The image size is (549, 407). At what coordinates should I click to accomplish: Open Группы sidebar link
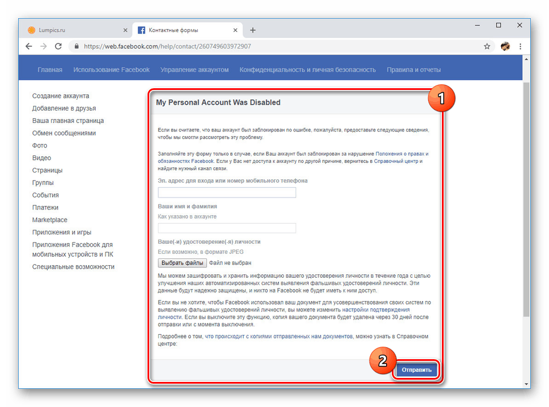pos(43,183)
